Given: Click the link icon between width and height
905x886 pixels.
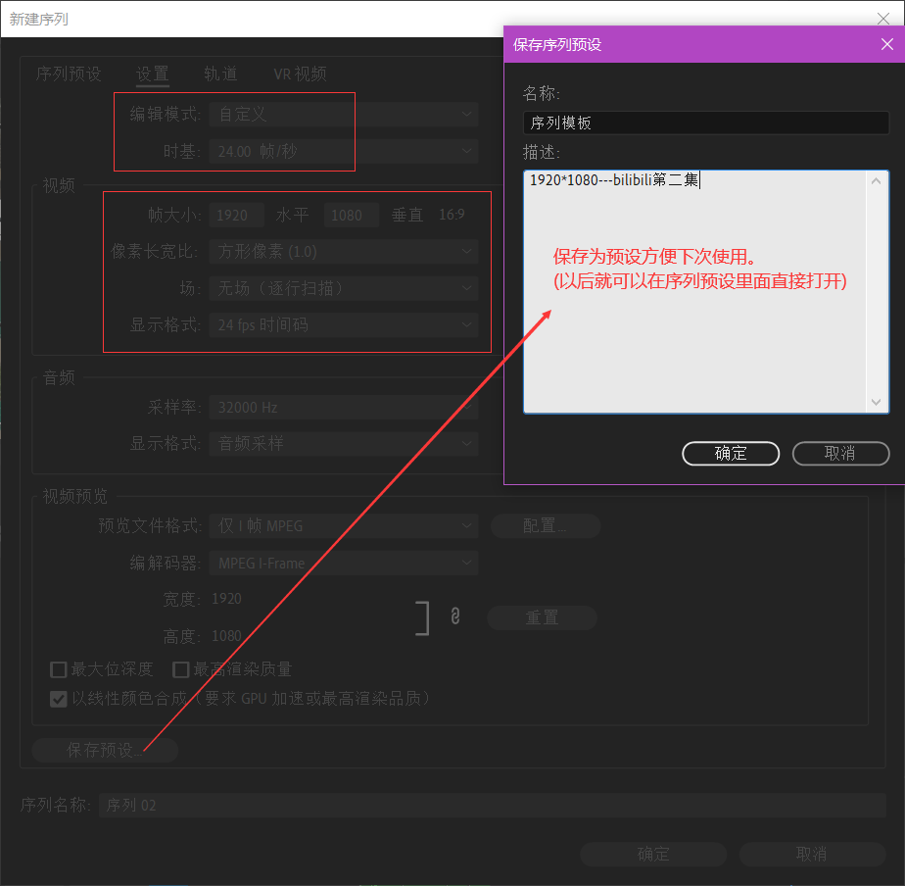Looking at the screenshot, I should pyautogui.click(x=455, y=616).
